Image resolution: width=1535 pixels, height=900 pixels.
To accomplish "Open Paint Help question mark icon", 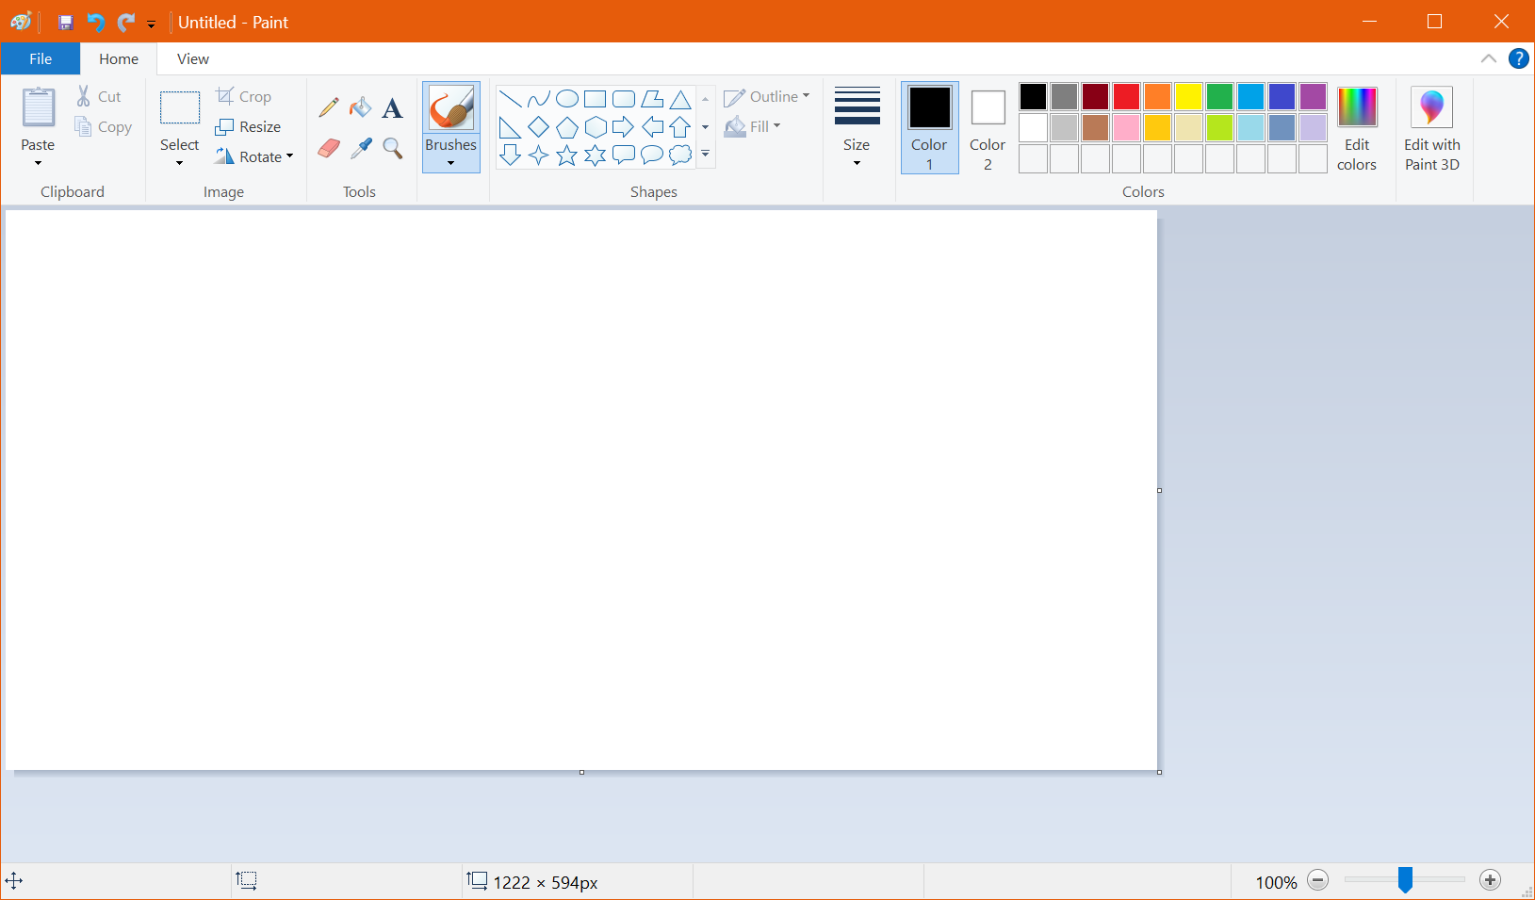I will click(x=1518, y=58).
